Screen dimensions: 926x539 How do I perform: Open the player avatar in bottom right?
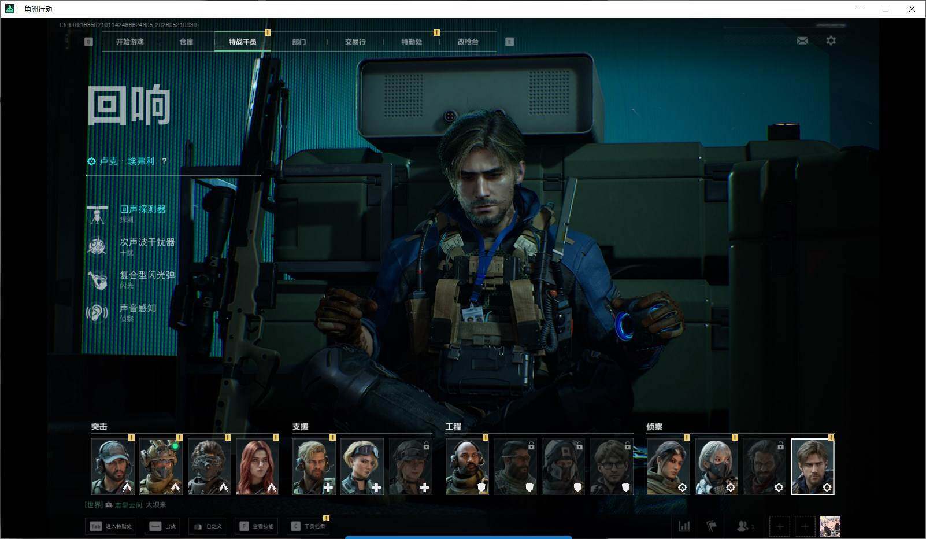pos(830,526)
